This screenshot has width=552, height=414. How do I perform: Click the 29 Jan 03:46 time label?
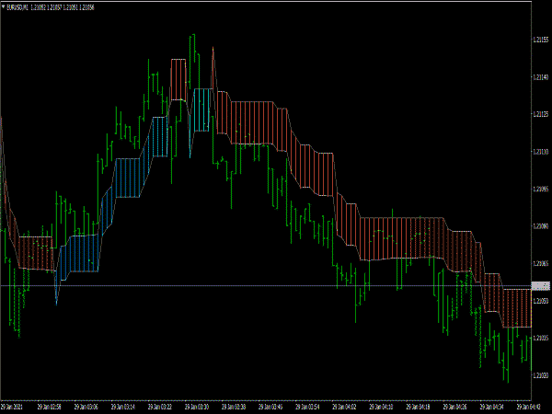(x=270, y=407)
